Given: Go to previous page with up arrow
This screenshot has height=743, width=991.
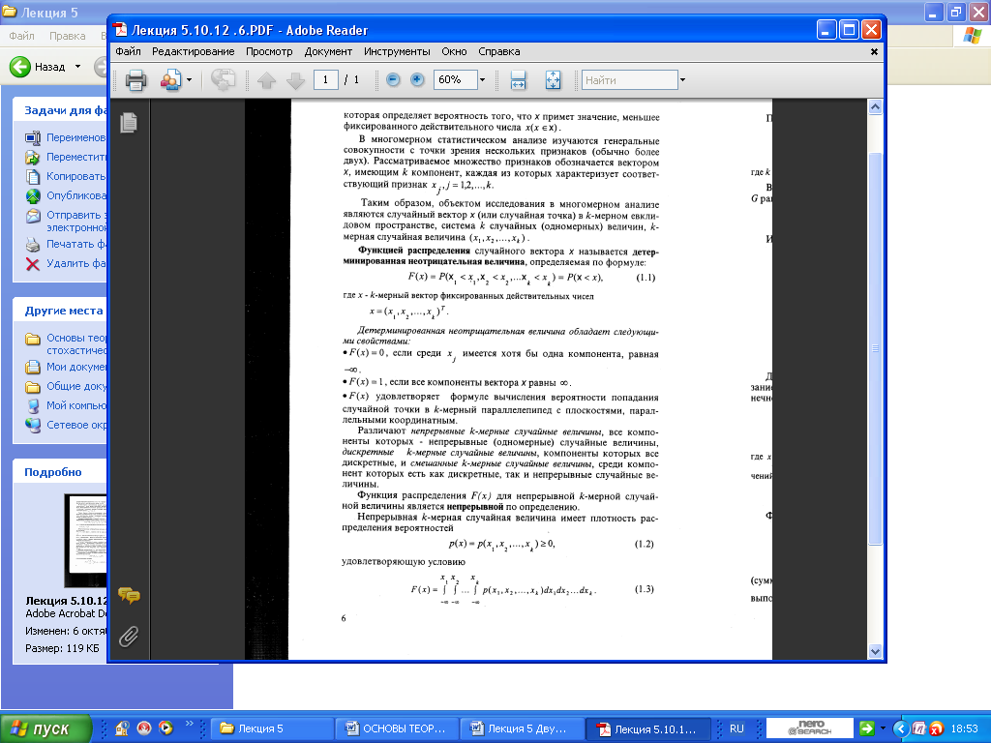Looking at the screenshot, I should (x=267, y=80).
